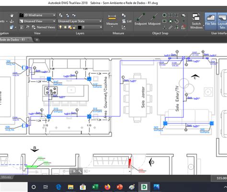
Task: Toggle the Layout Tabs button
Action: (222, 21)
